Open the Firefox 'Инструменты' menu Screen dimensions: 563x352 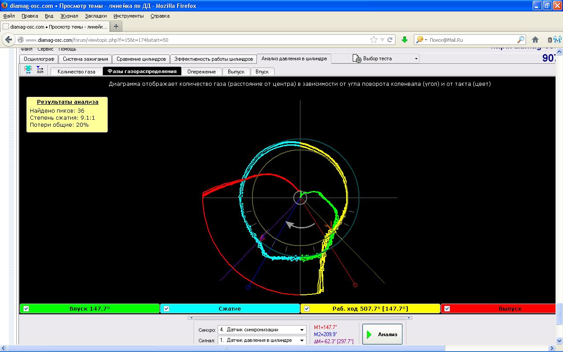click(x=128, y=16)
